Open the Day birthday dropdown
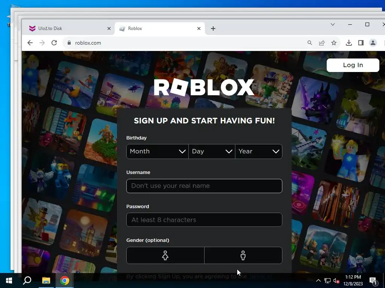 [212, 151]
